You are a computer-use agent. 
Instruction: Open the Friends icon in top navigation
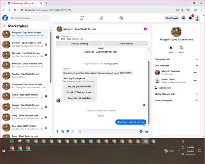(x=101, y=18)
